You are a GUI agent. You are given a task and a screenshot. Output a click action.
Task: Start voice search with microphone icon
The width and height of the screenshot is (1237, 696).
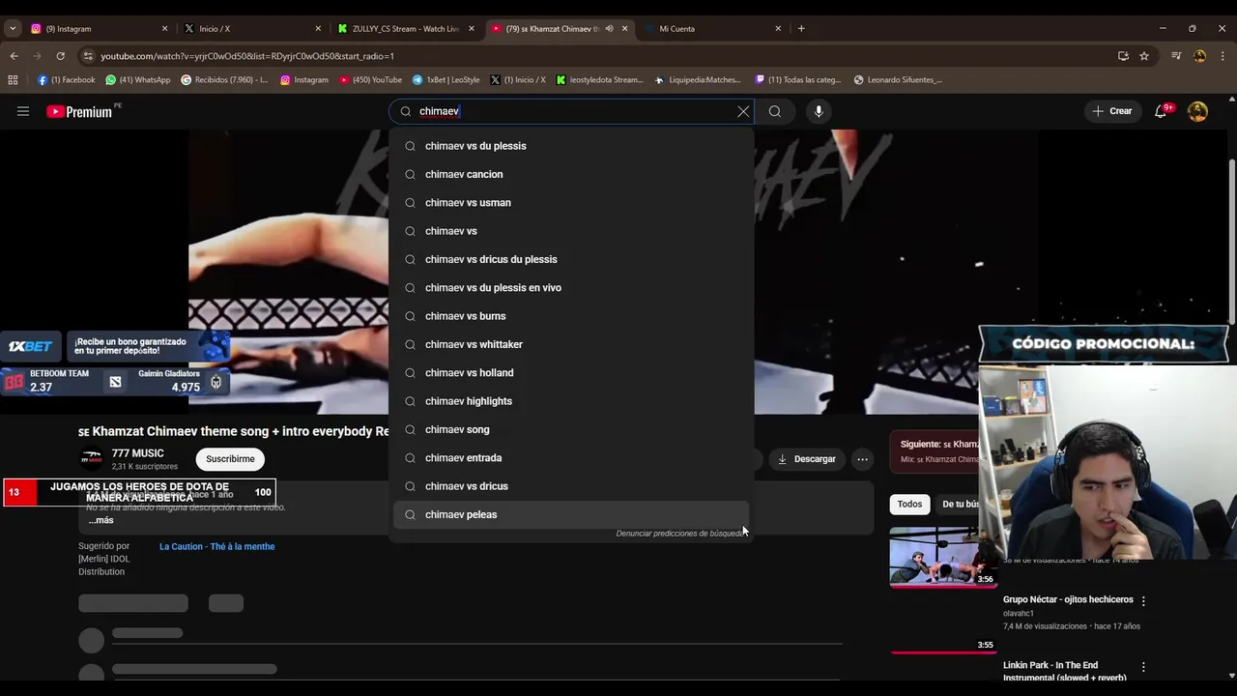click(x=819, y=111)
